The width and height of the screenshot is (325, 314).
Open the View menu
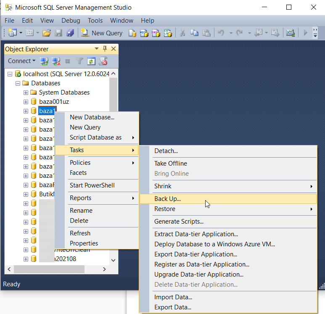(47, 21)
